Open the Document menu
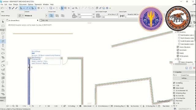 [23, 5]
